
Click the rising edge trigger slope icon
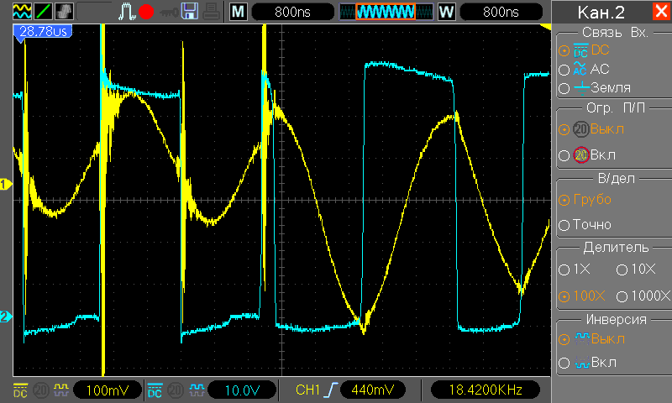[x=330, y=390]
